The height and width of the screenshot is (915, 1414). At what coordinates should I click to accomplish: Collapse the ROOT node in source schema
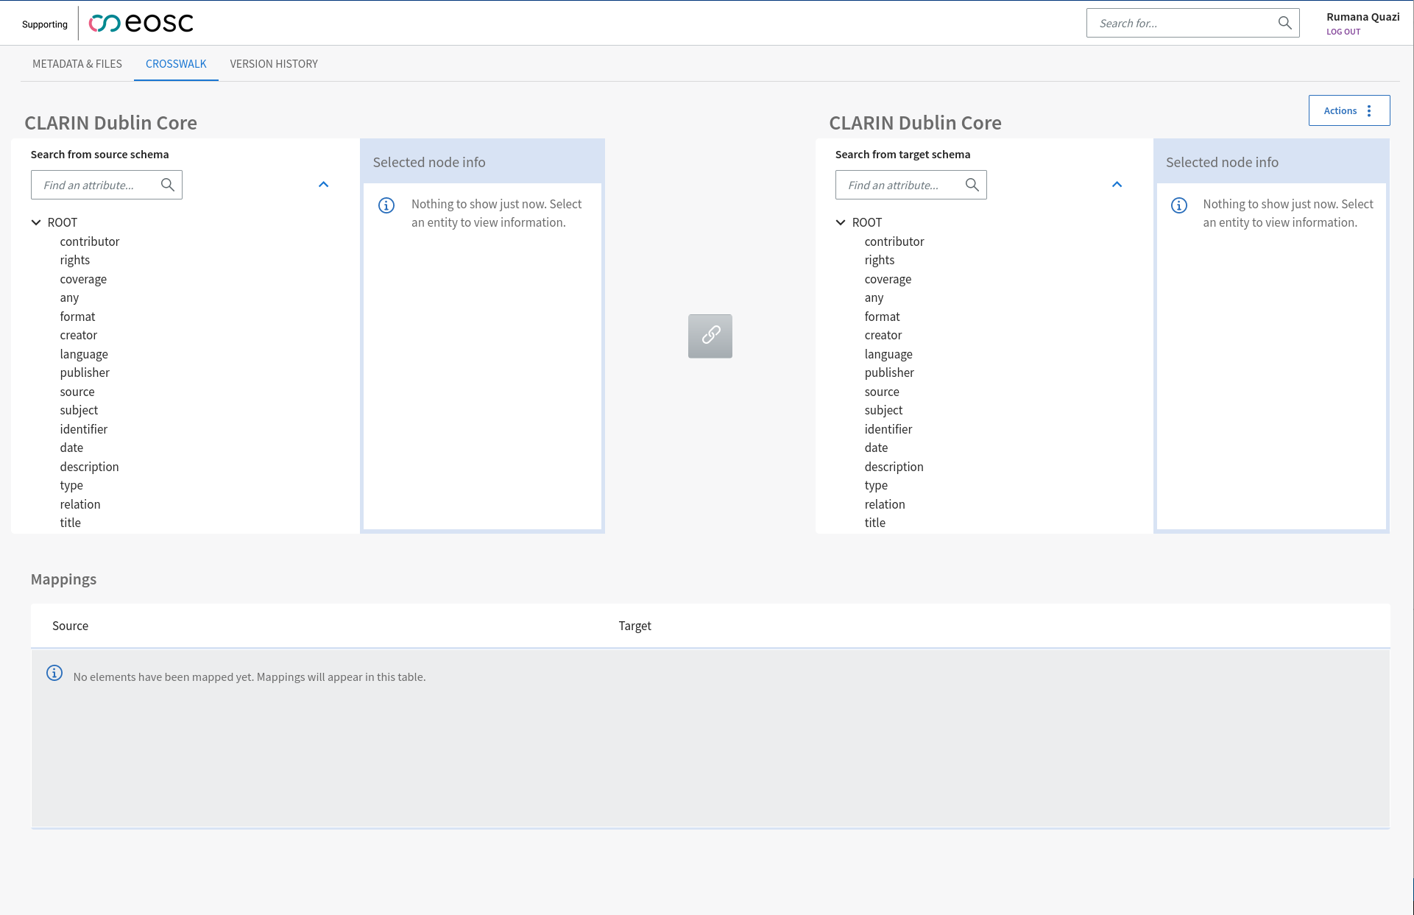tap(35, 222)
